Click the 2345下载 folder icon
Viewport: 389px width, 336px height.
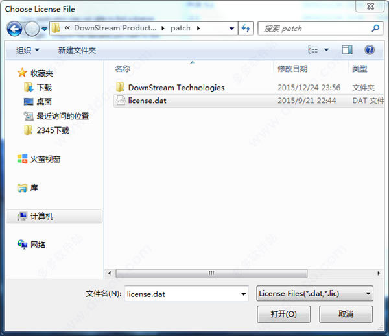29,130
